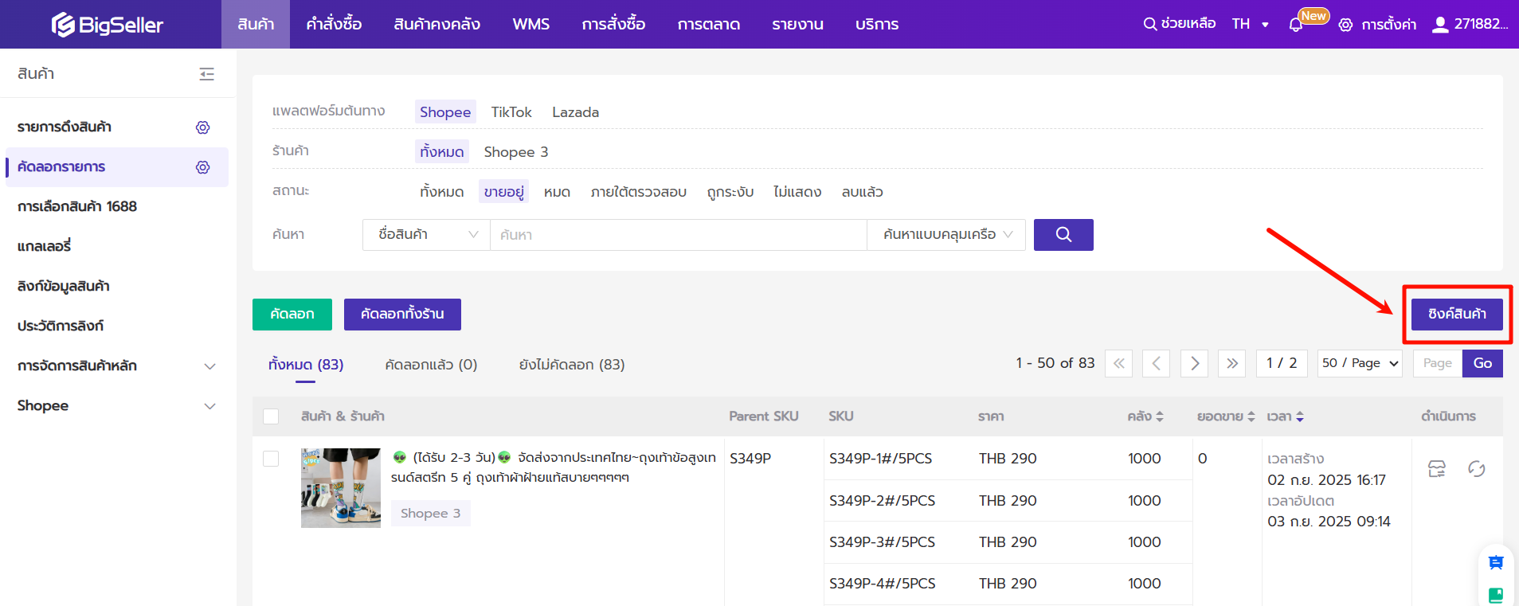This screenshot has width=1519, height=606.
Task: Open settings gear beside คัดลอกรายการ
Action: pyautogui.click(x=203, y=167)
